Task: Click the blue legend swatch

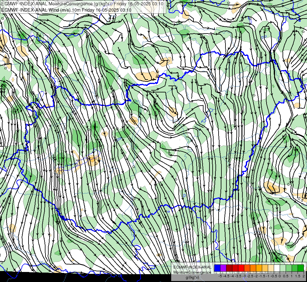Action: [217, 268]
